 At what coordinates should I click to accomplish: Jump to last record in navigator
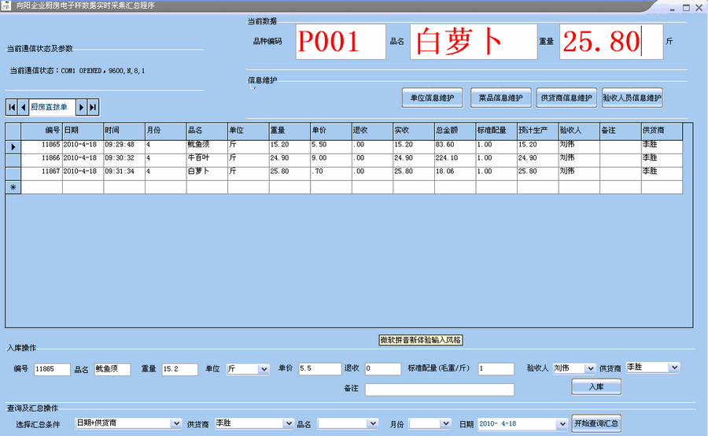coord(93,107)
